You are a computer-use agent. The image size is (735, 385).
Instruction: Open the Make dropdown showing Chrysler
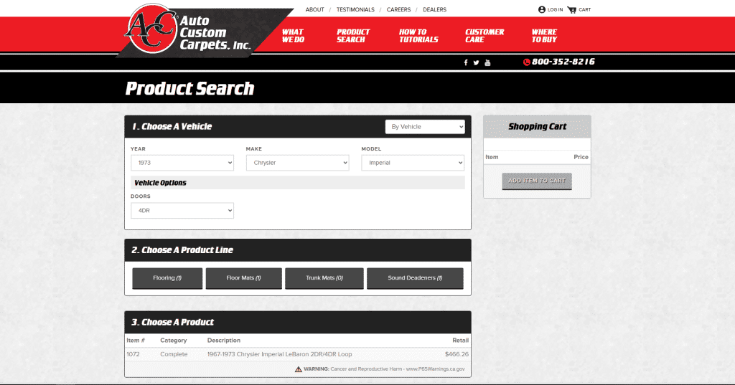297,163
